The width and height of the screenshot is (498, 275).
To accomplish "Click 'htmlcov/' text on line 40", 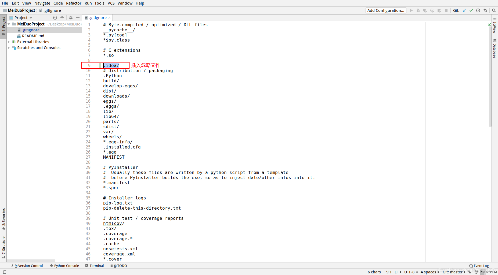I will point(114,223).
